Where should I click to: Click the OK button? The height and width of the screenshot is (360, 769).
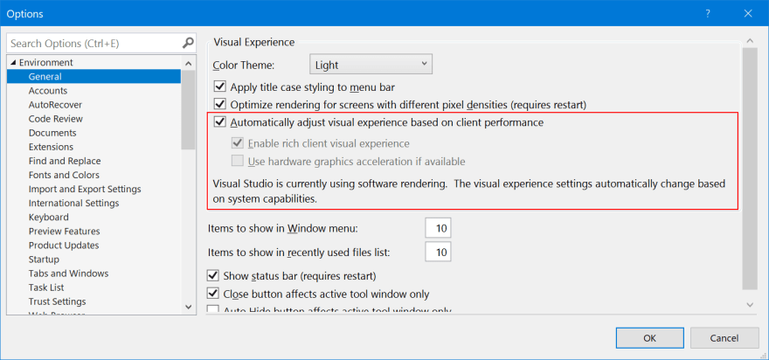650,338
